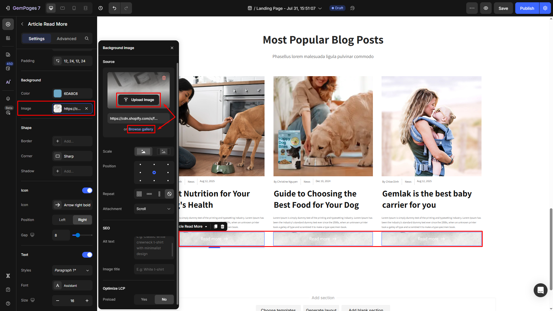This screenshot has height=311, width=553.
Task: Click the Upload Image button
Action: (139, 100)
